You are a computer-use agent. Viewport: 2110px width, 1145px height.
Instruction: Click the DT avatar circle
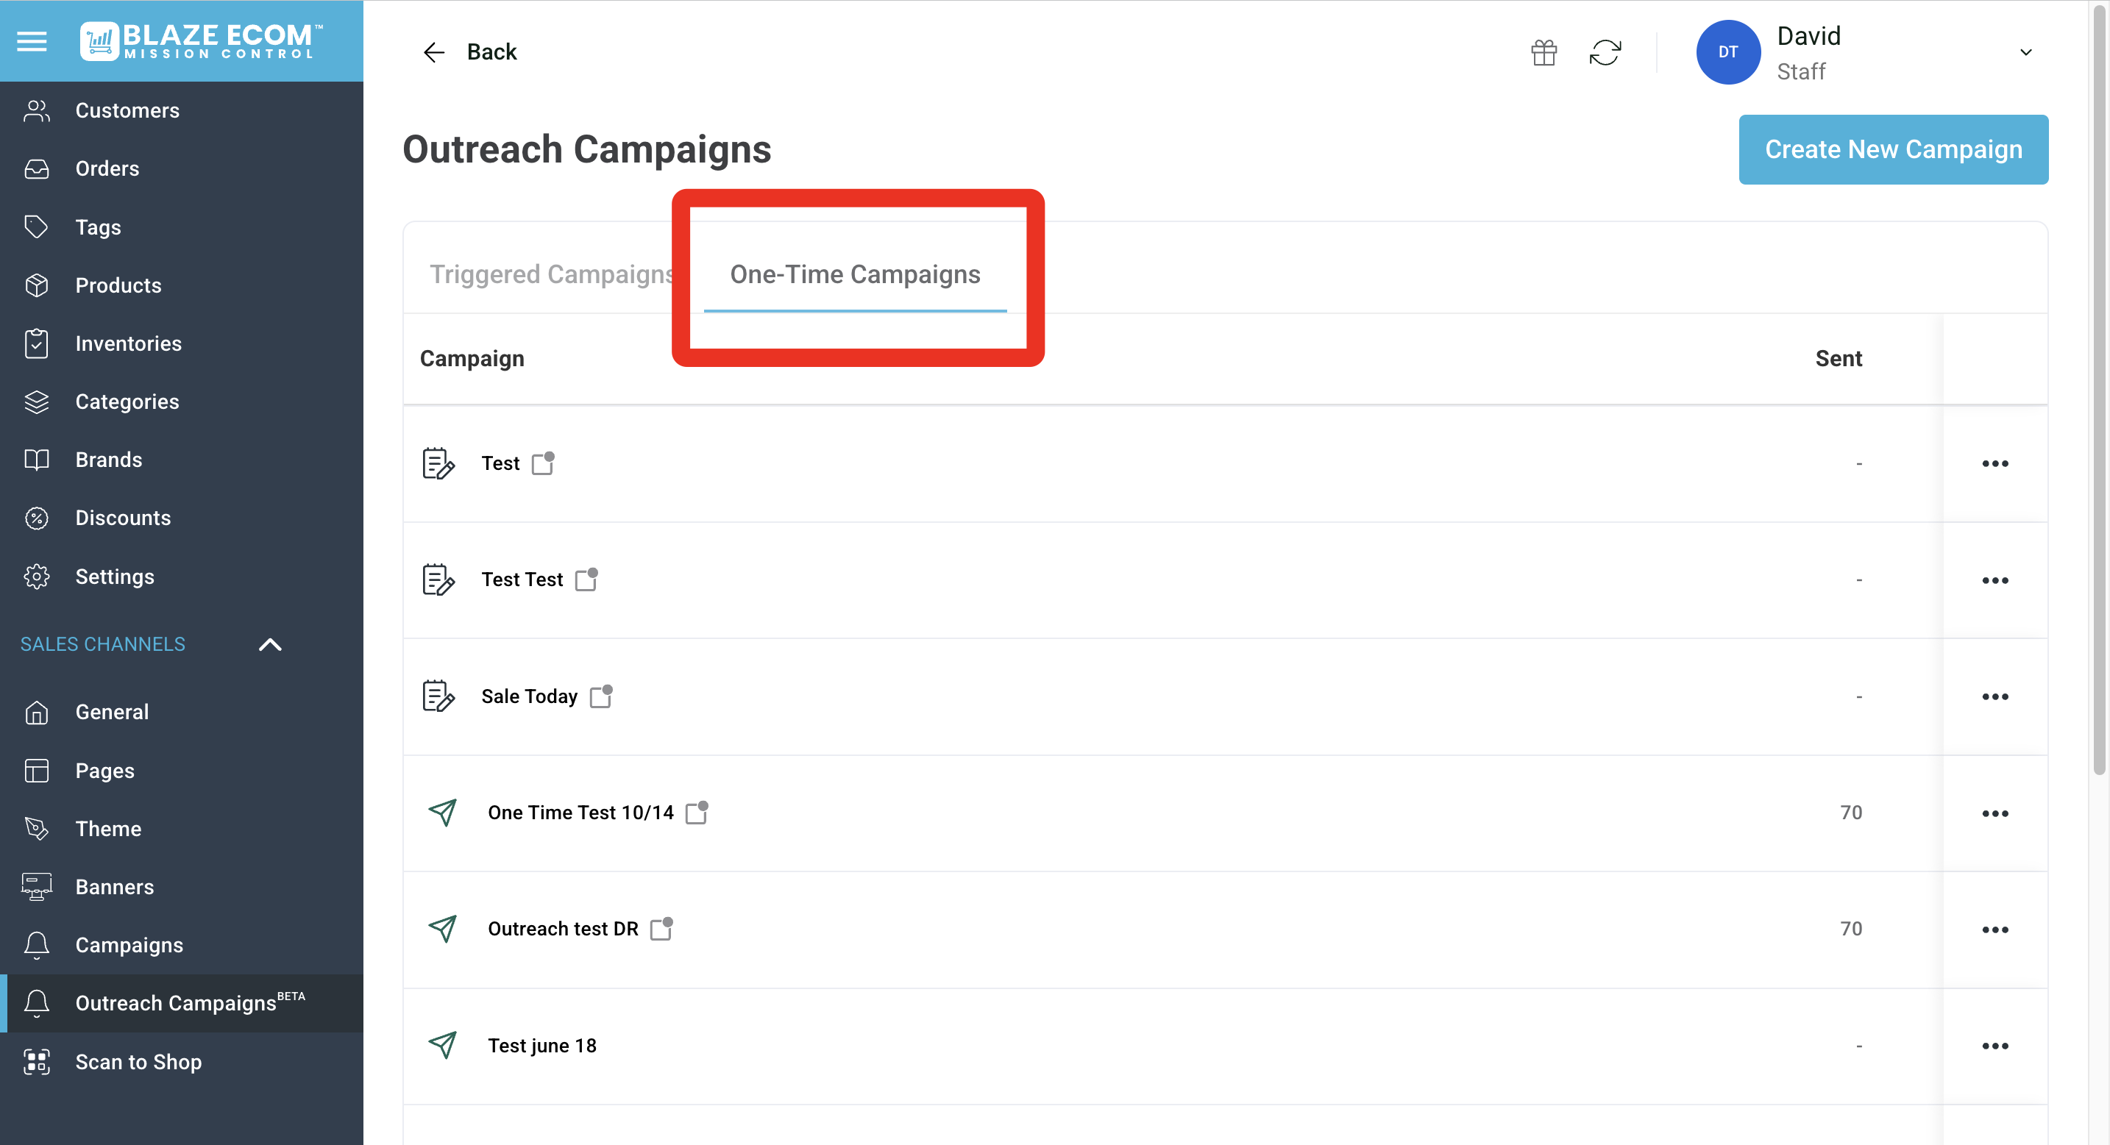coord(1727,52)
